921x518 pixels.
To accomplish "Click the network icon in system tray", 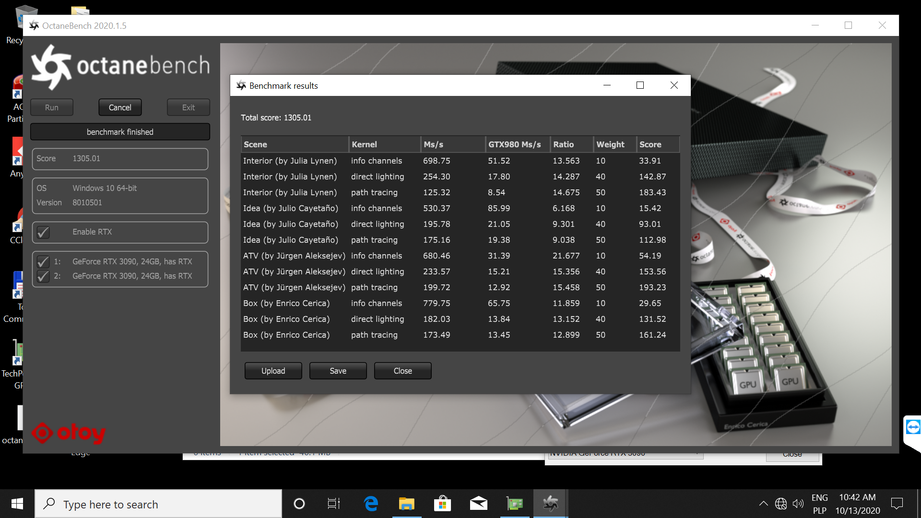I will click(781, 504).
